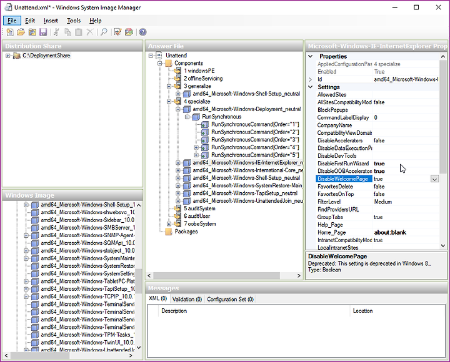Viewport: 450px width, 362px height.
Task: Click the Unattend answer file root icon
Action: click(x=159, y=56)
